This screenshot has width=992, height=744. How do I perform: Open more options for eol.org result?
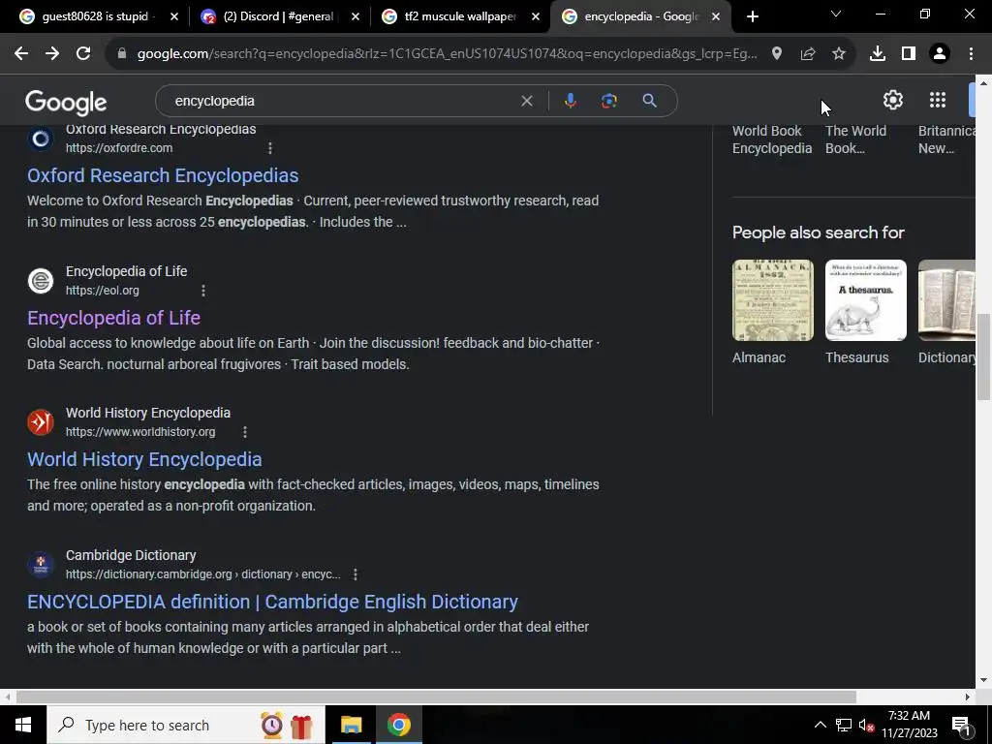[203, 291]
